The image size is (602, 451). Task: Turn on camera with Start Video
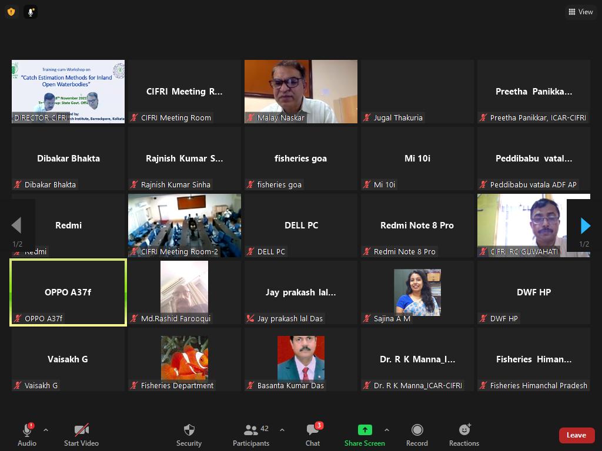[x=81, y=435]
